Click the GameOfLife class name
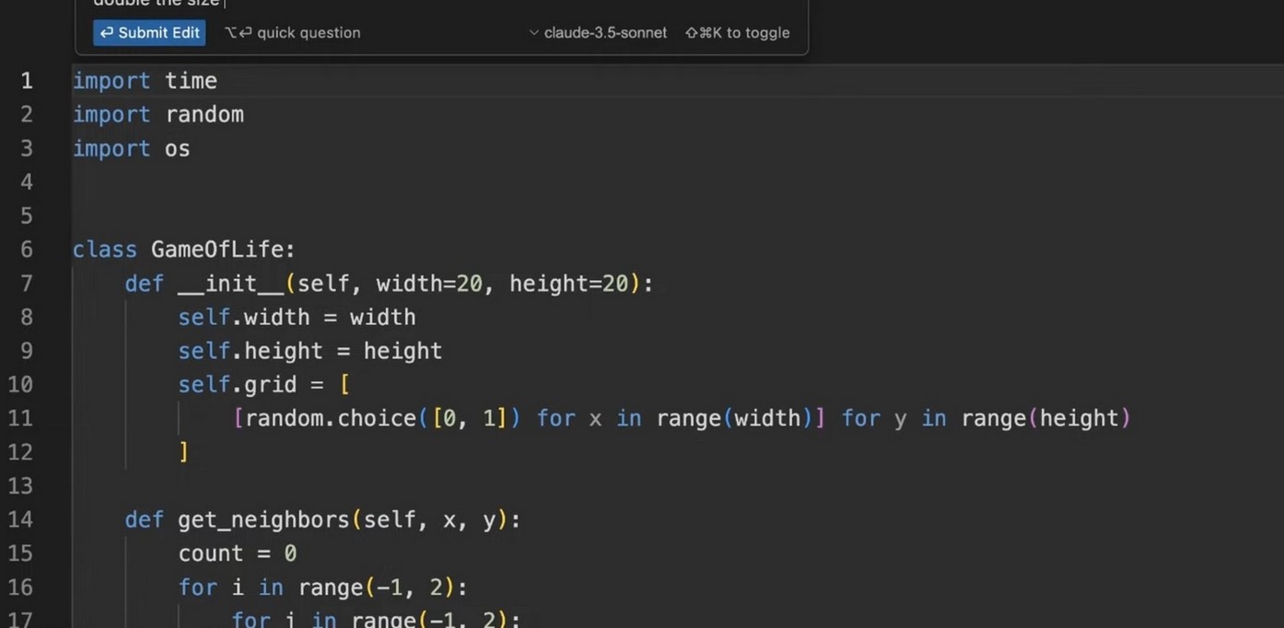This screenshot has height=628, width=1284. 221,250
